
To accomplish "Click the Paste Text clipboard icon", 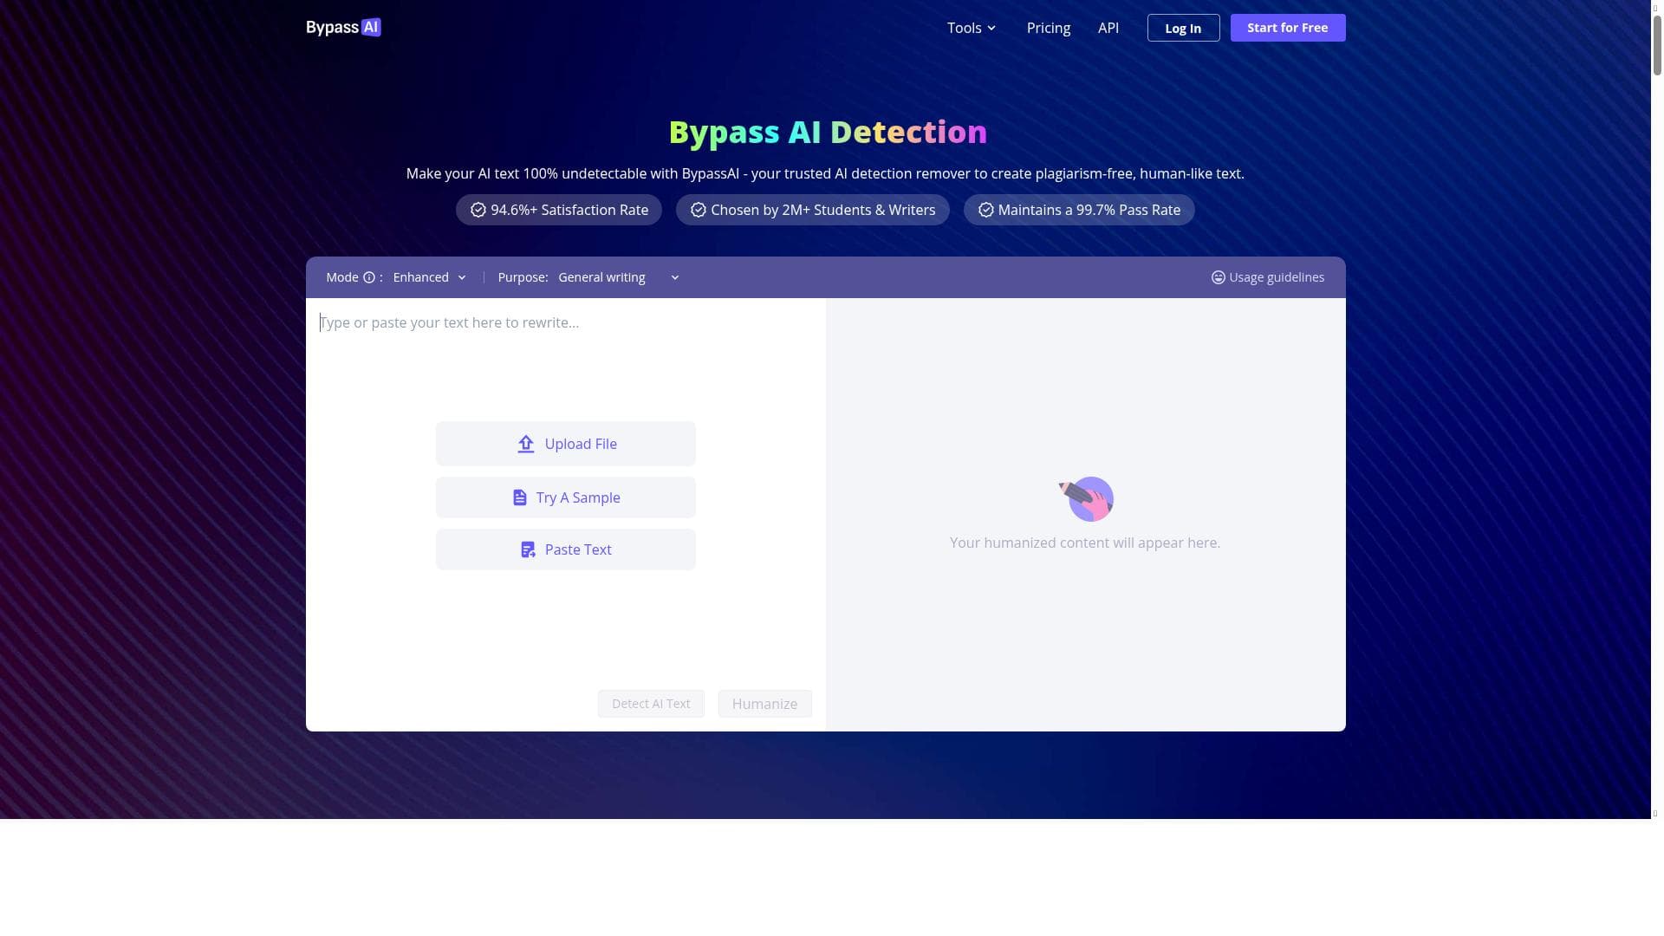I will [x=528, y=550].
